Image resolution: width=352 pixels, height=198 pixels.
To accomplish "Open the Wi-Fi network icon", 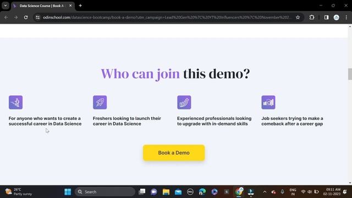I will click(303, 192).
